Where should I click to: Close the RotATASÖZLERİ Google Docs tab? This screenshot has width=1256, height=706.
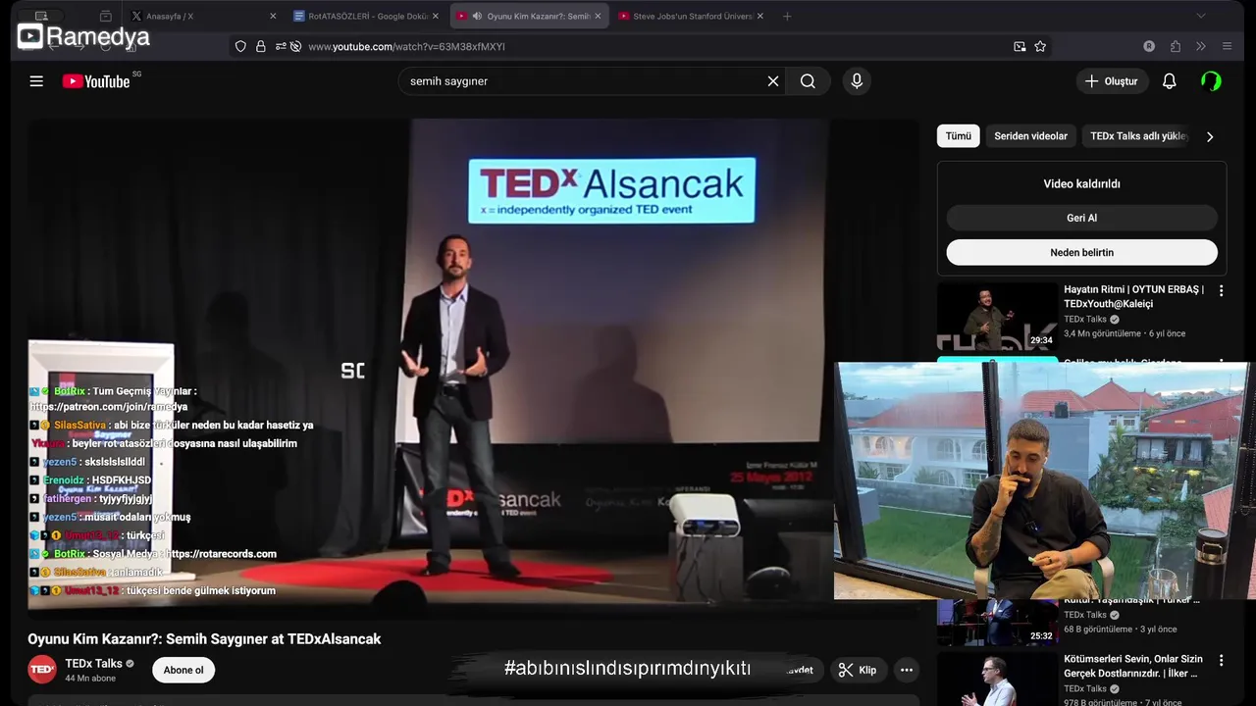click(x=436, y=16)
